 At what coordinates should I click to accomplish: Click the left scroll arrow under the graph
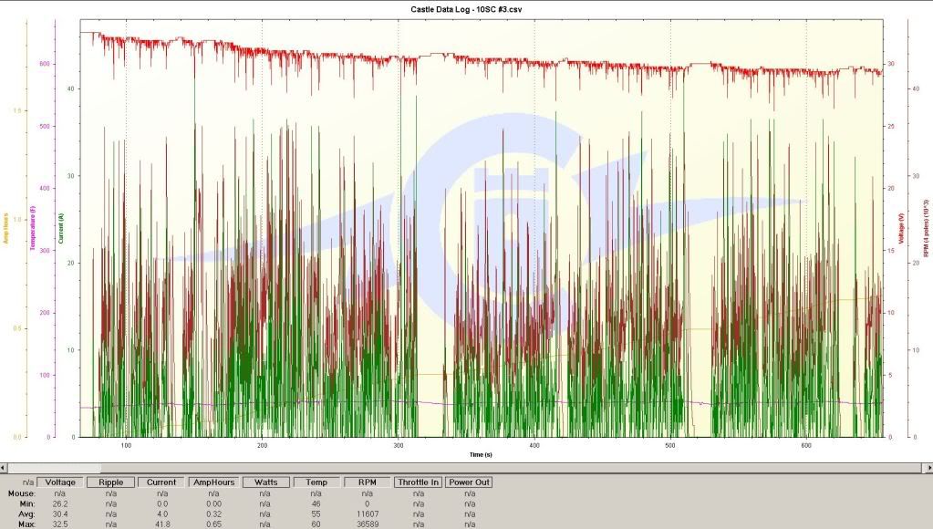(x=5, y=467)
